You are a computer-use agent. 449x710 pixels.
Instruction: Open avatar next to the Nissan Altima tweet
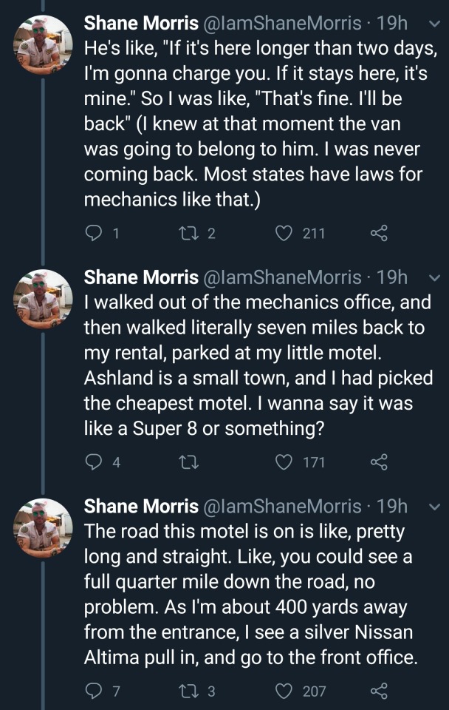[x=44, y=528]
